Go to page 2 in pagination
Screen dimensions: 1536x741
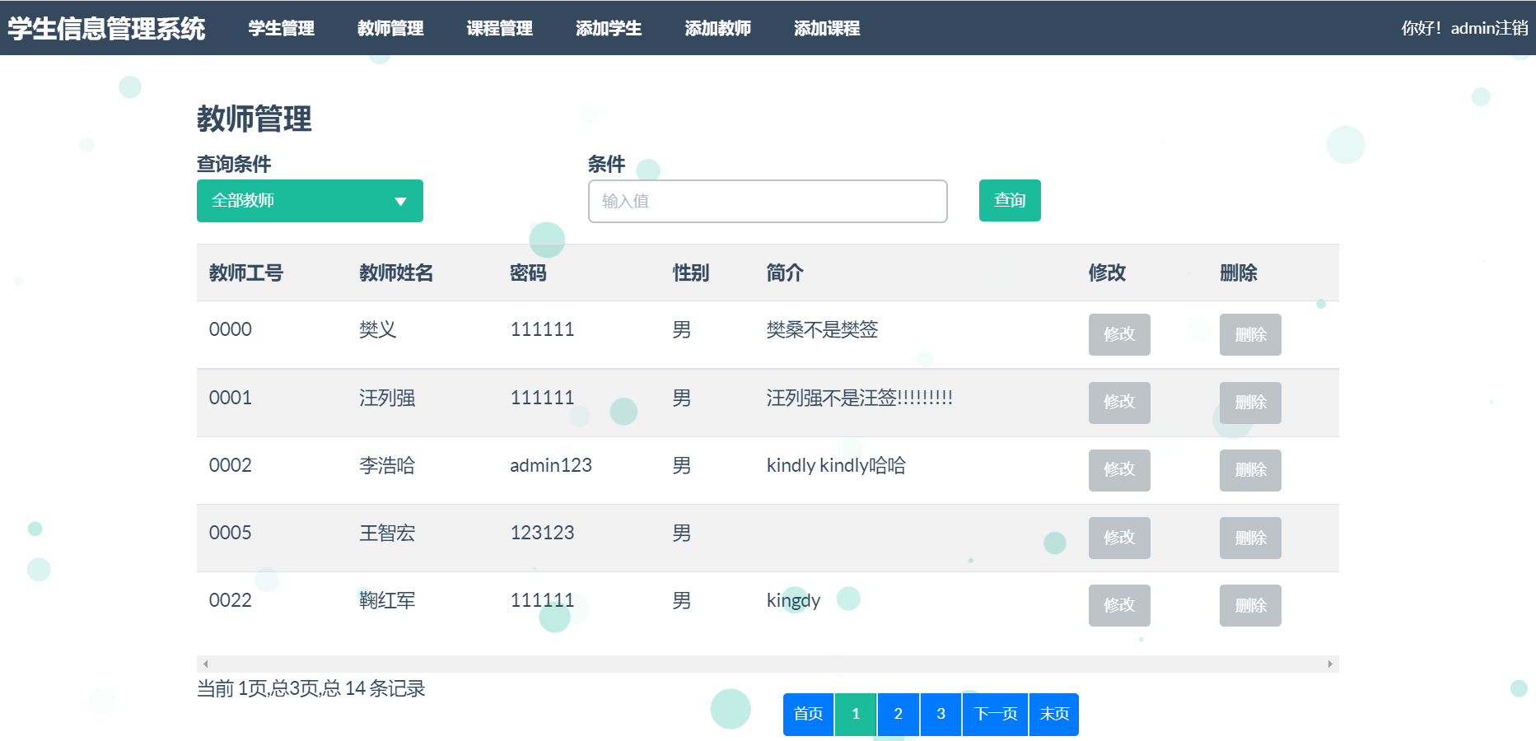(898, 714)
